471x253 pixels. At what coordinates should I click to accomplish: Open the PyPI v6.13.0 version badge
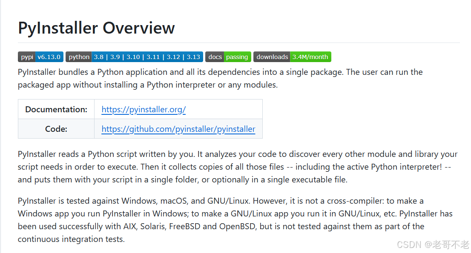point(40,57)
